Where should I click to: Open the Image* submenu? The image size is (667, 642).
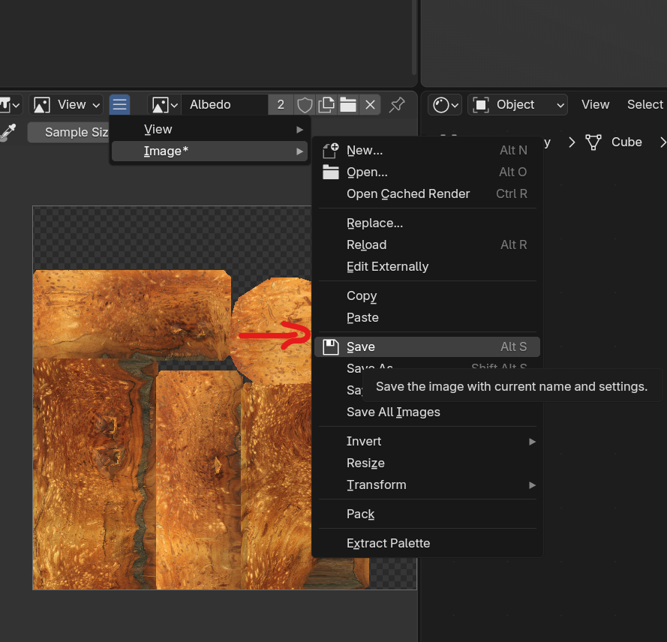[210, 151]
